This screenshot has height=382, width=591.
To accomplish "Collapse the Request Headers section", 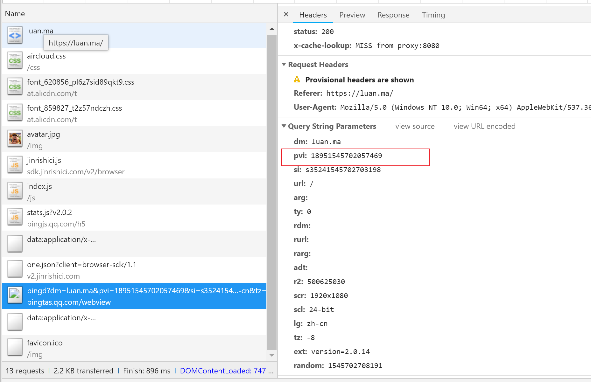I will [284, 65].
